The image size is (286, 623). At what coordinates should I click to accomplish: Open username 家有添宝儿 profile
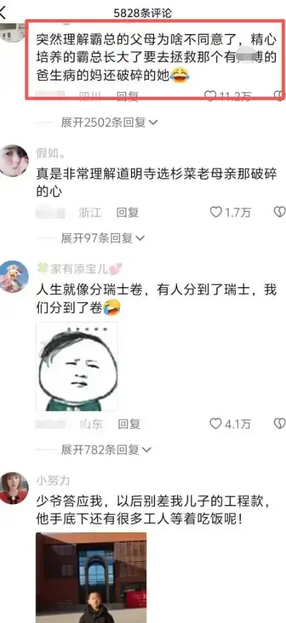pos(79,269)
